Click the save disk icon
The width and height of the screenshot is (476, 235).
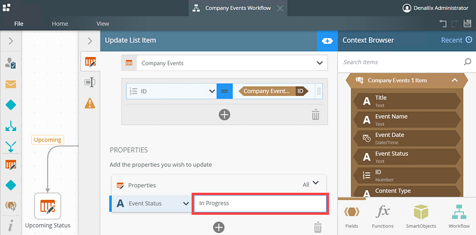click(467, 24)
